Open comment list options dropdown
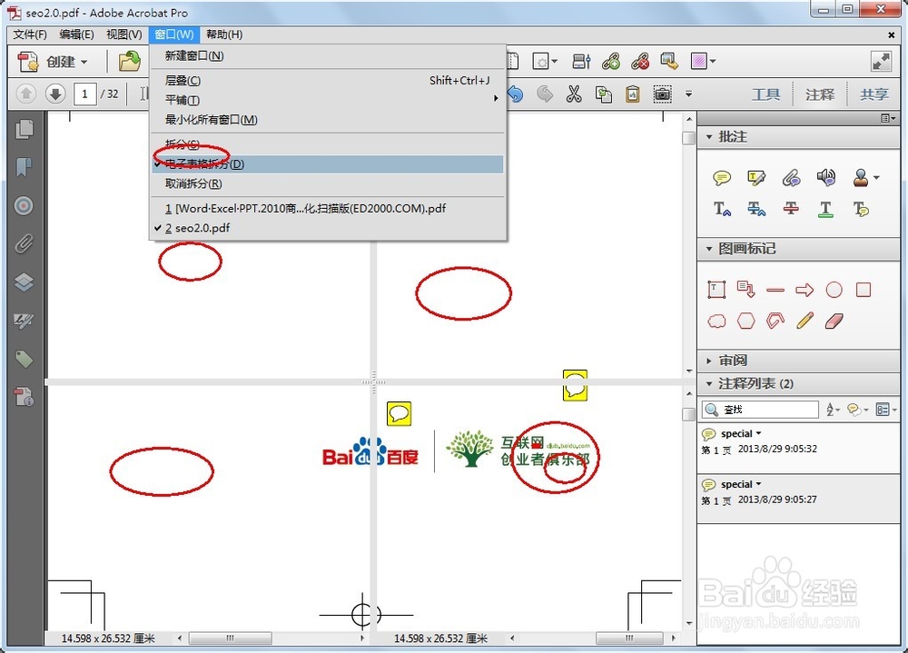The height and width of the screenshot is (653, 908). pos(886,410)
